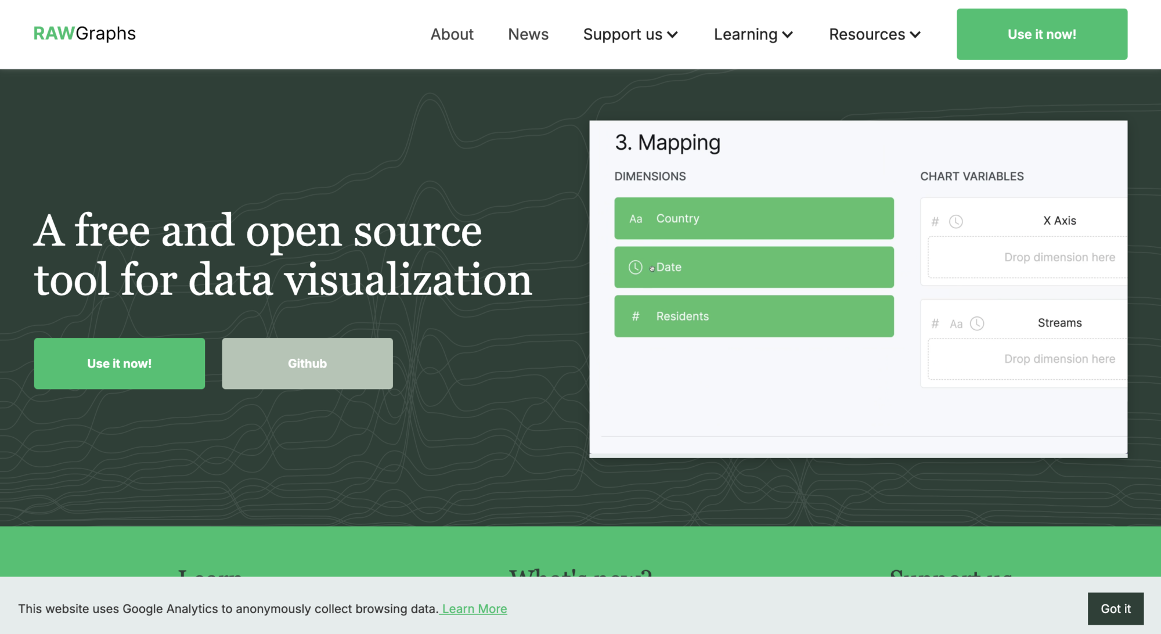Click the clock icon beside X Axis
The image size is (1161, 634).
(956, 221)
